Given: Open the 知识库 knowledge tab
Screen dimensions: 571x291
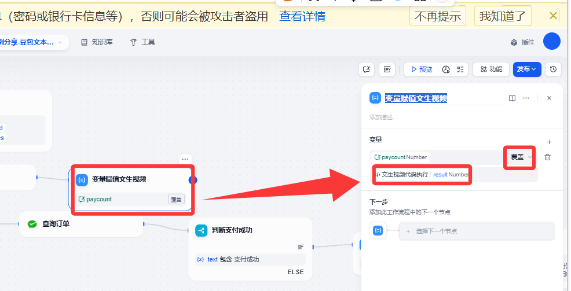Looking at the screenshot, I should [x=97, y=42].
